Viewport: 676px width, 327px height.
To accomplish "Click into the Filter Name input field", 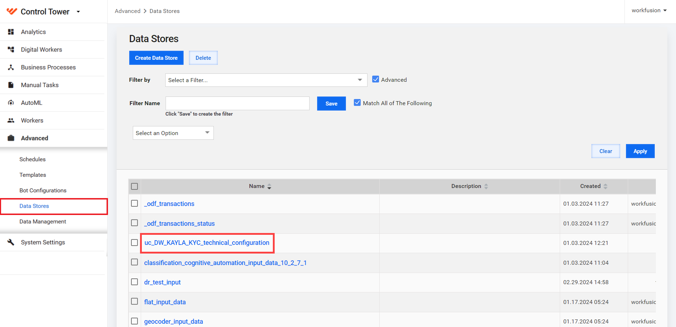I will point(237,103).
